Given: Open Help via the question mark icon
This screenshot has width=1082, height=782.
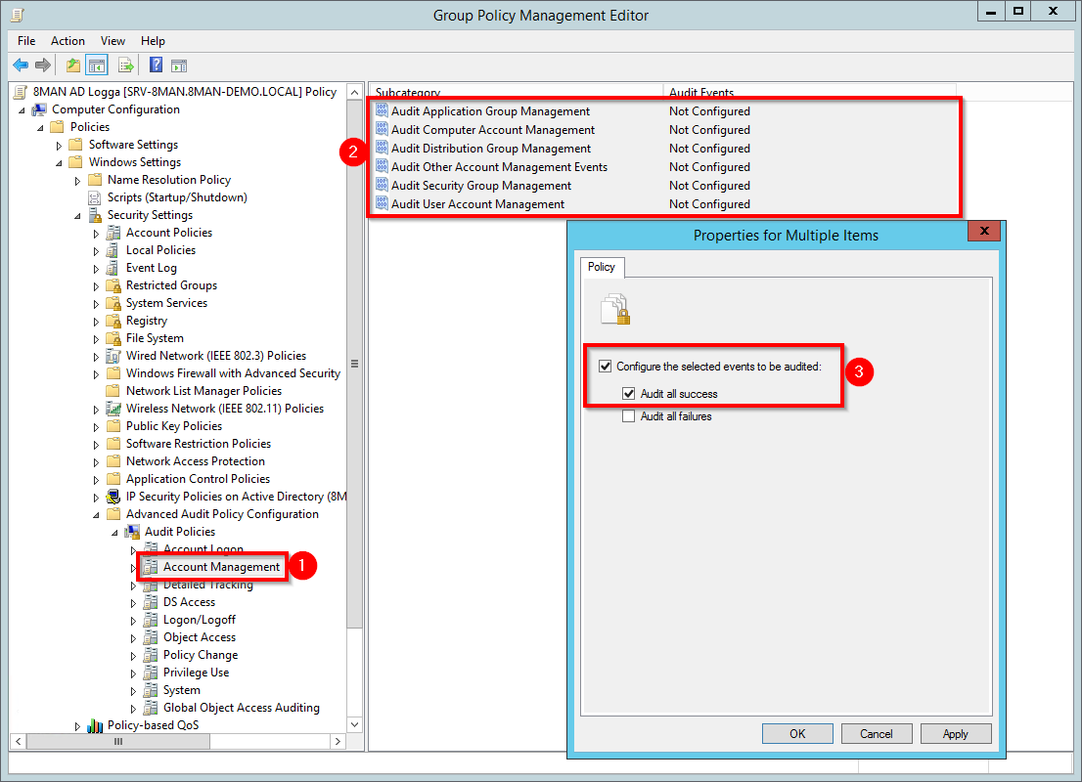Looking at the screenshot, I should point(156,65).
